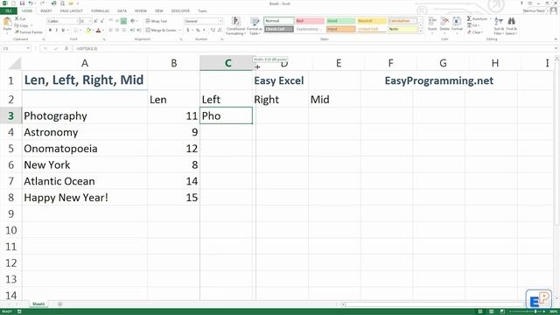This screenshot has width=560, height=315.
Task: Click the Fill Color paint bucket
Action: point(88,31)
